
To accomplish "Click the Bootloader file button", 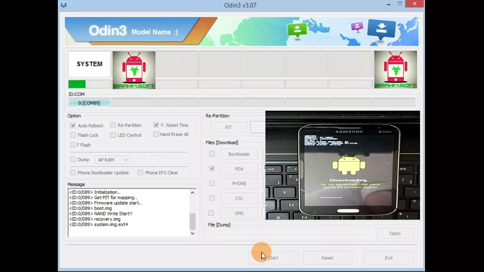I will pyautogui.click(x=239, y=154).
